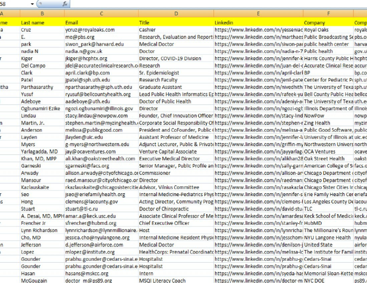
Task: Select email cell me@pbs.org
Action: point(101,37)
